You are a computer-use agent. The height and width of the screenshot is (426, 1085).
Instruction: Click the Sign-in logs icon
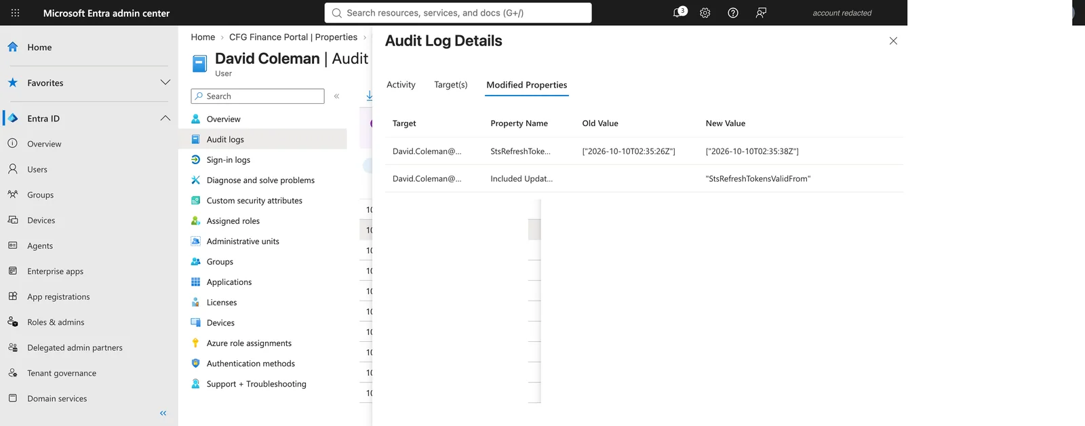195,159
